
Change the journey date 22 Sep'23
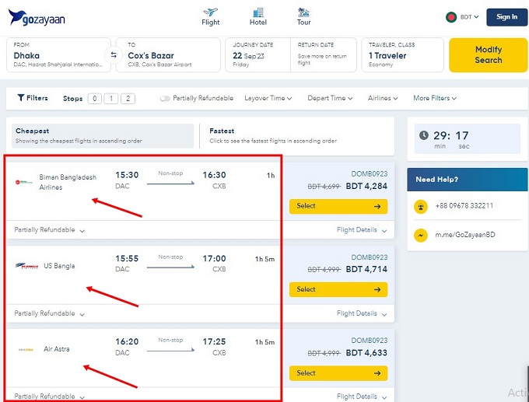pos(257,54)
